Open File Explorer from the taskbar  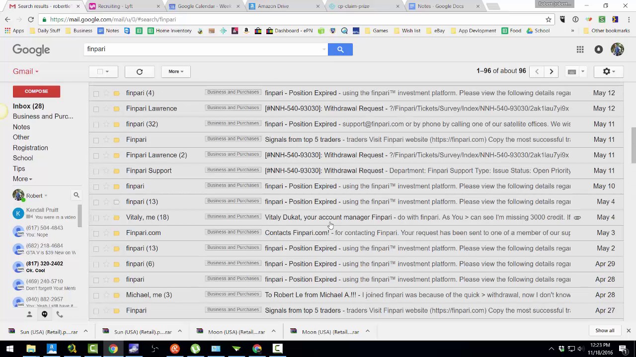31,349
